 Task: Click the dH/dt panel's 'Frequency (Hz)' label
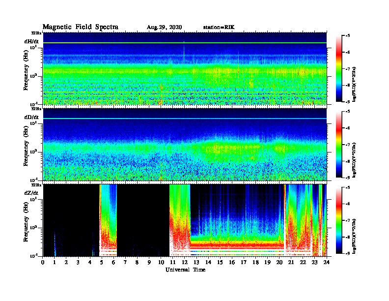[26, 70]
